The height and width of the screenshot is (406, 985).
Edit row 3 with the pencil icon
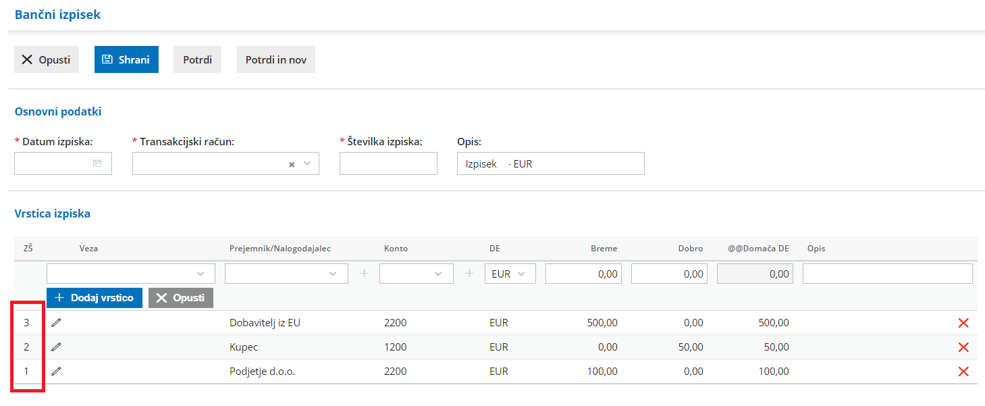pos(56,323)
